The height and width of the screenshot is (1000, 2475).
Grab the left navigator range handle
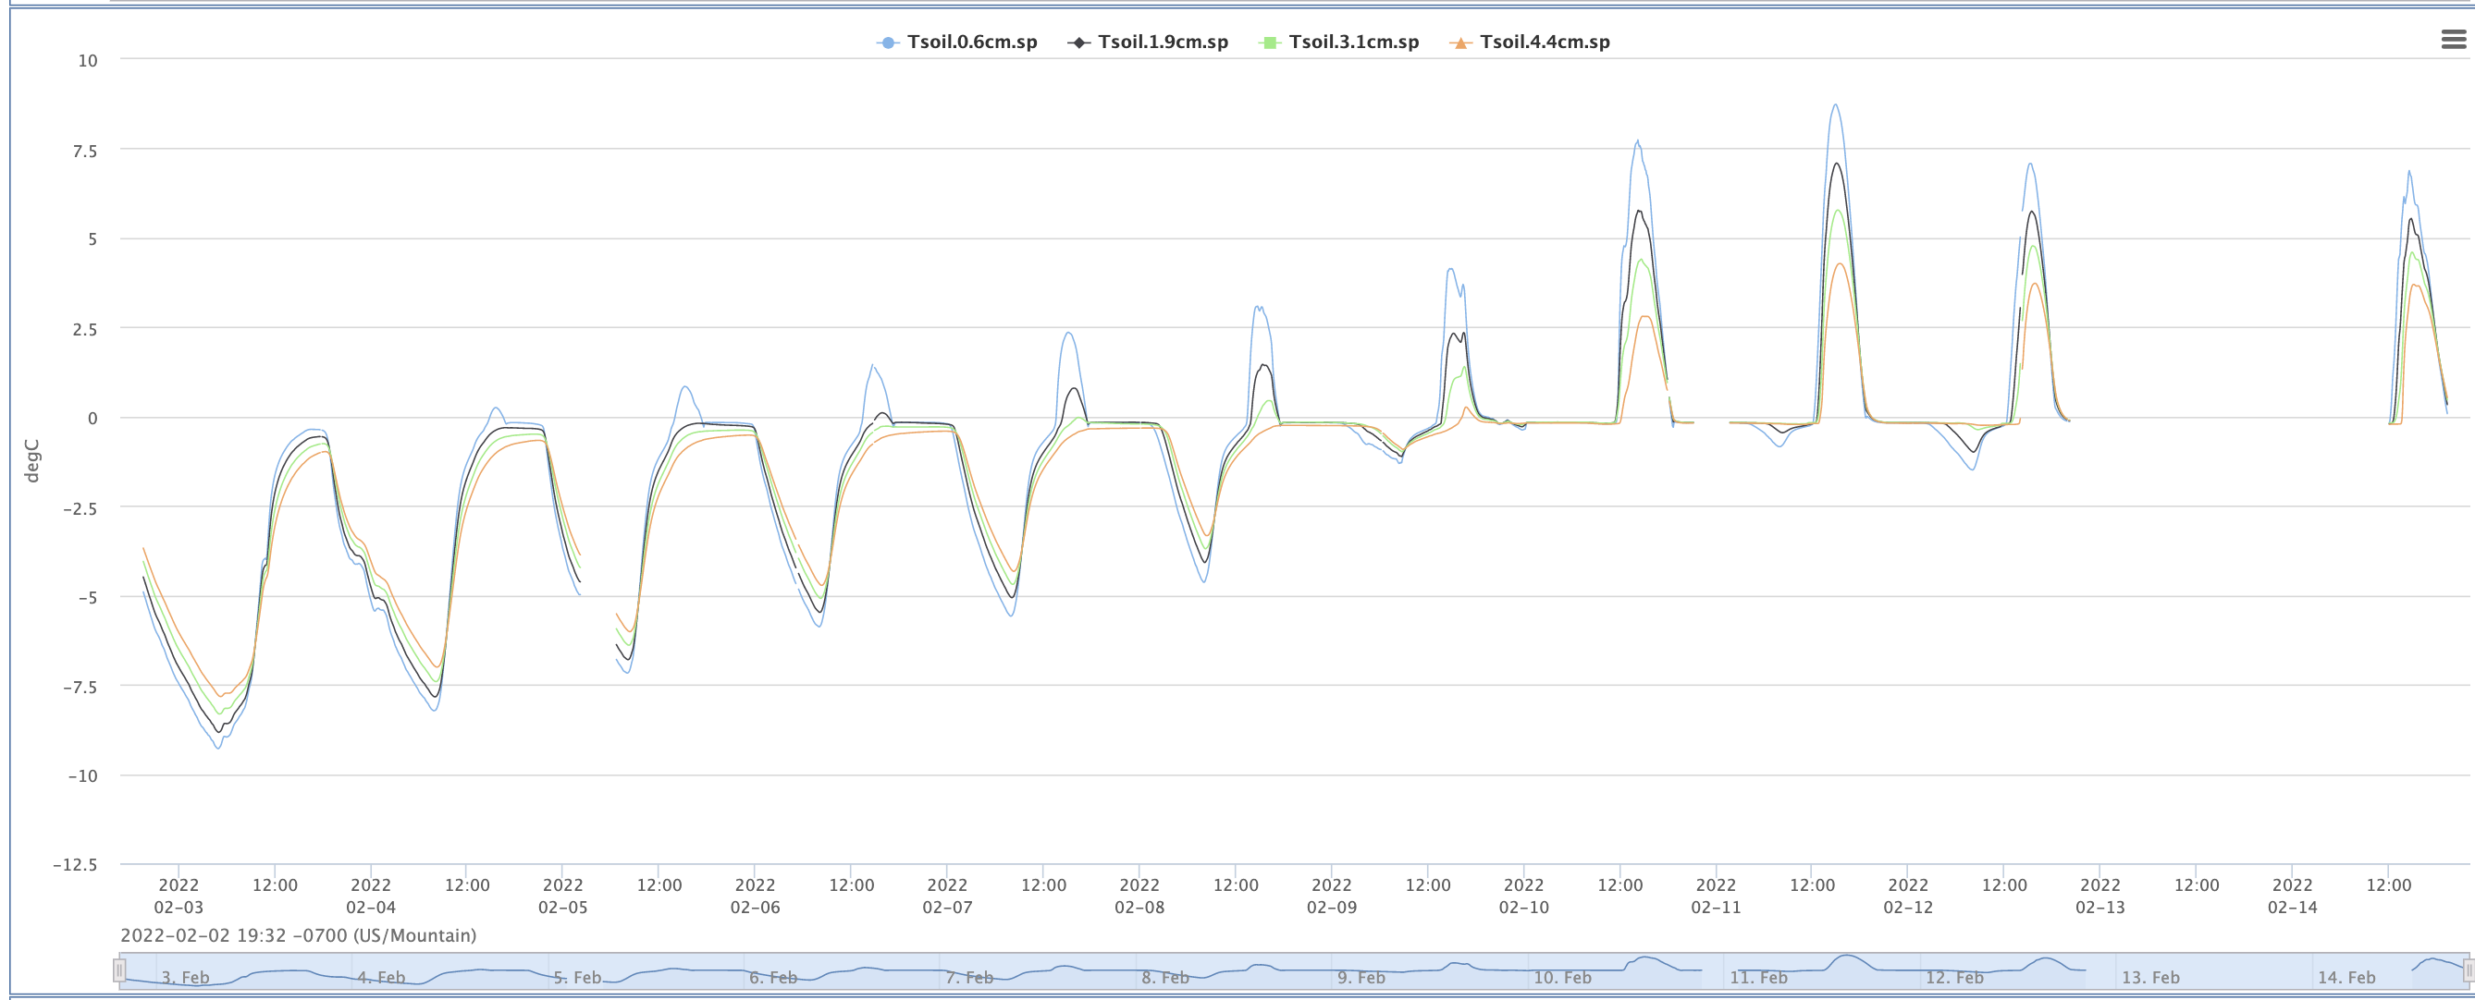tap(120, 971)
